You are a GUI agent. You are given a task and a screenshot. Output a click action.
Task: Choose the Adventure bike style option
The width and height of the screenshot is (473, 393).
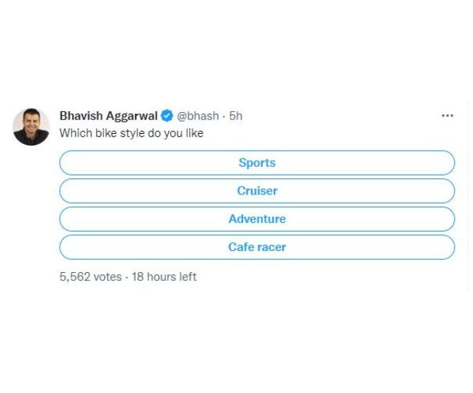point(257,219)
